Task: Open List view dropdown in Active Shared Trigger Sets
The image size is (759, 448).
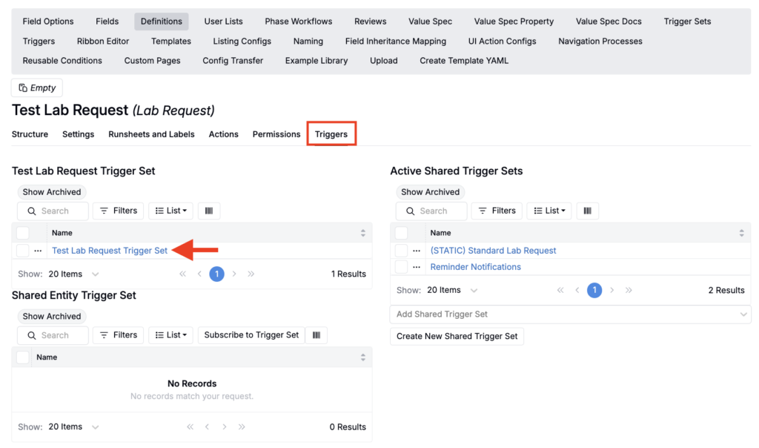Action: (549, 211)
